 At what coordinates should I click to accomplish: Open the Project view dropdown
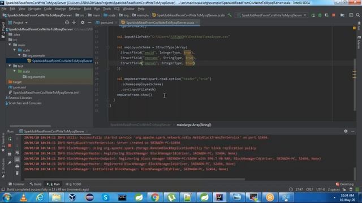(18, 23)
